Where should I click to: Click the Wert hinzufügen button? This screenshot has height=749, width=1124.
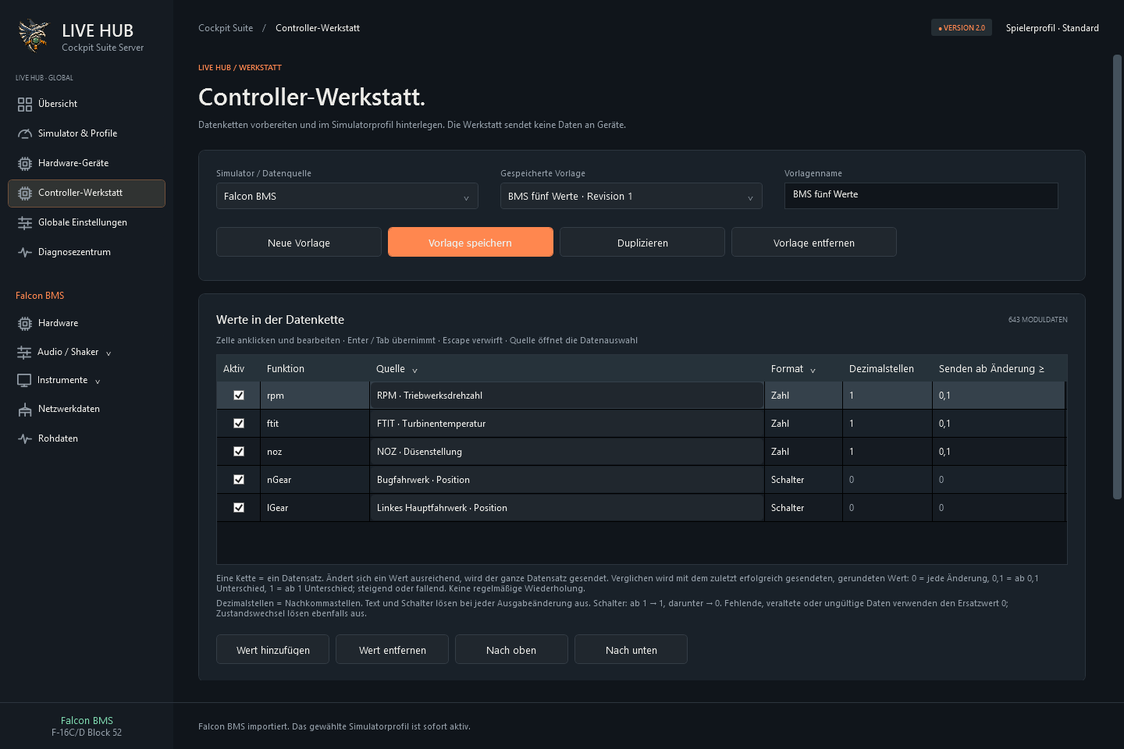(x=273, y=649)
